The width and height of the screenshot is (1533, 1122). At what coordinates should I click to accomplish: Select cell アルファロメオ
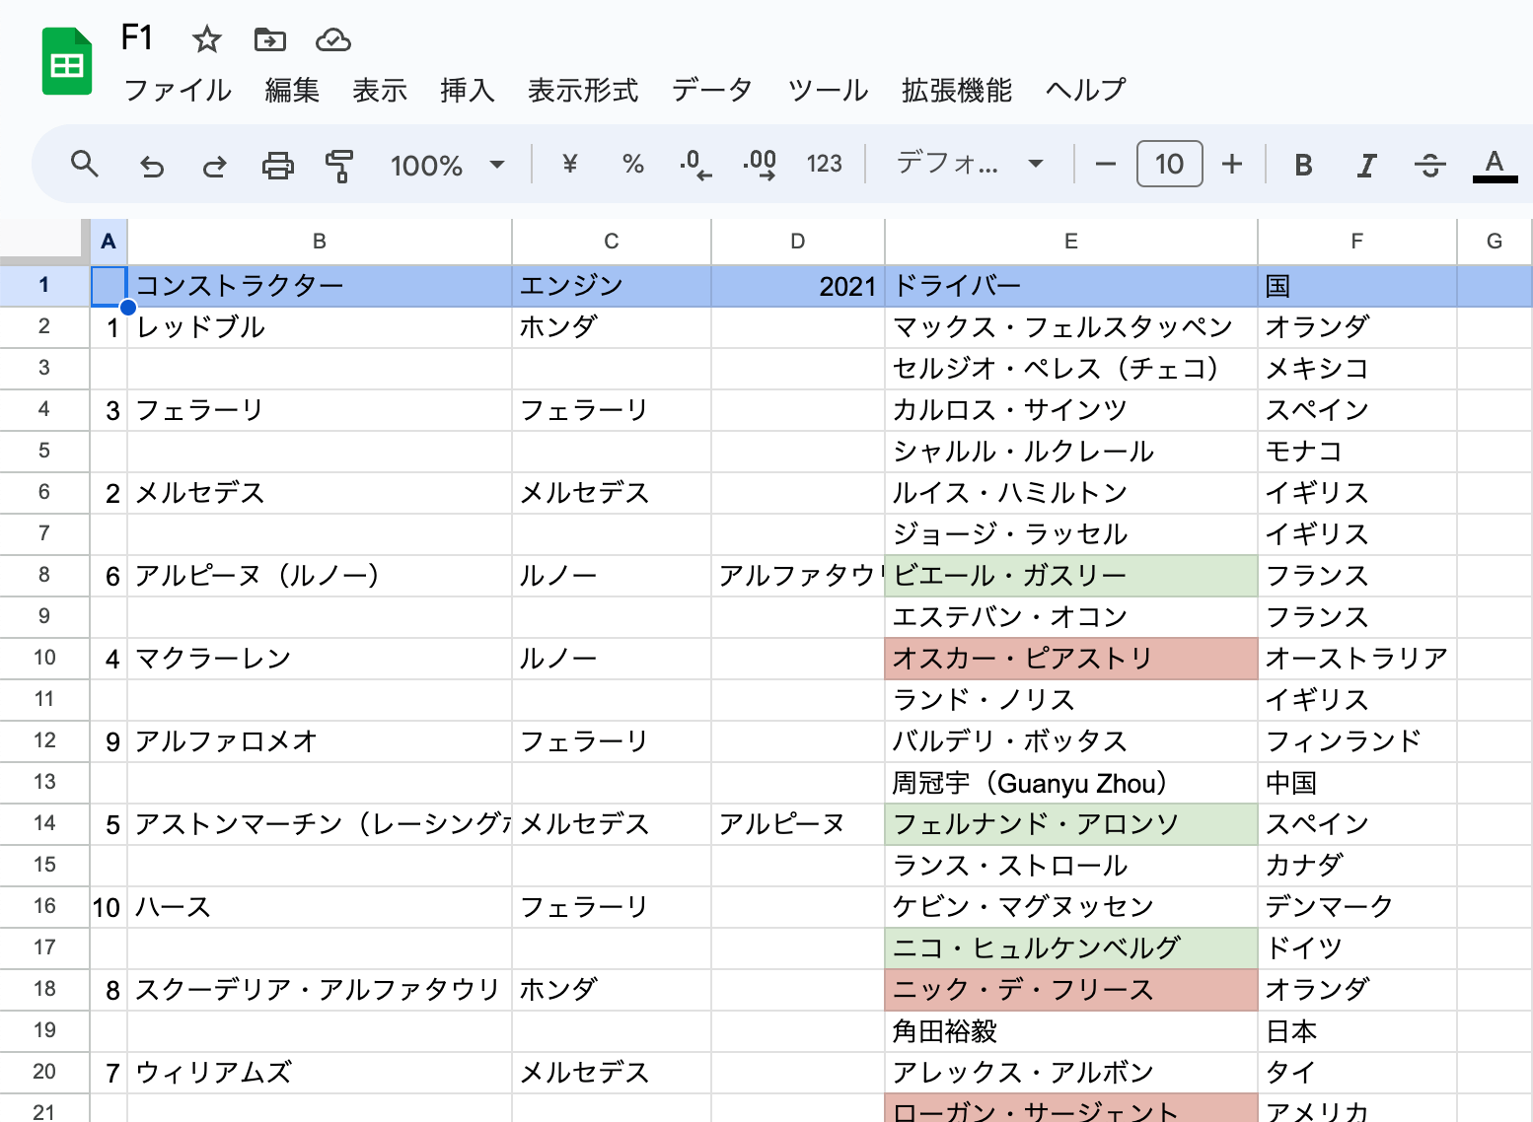tap(320, 741)
